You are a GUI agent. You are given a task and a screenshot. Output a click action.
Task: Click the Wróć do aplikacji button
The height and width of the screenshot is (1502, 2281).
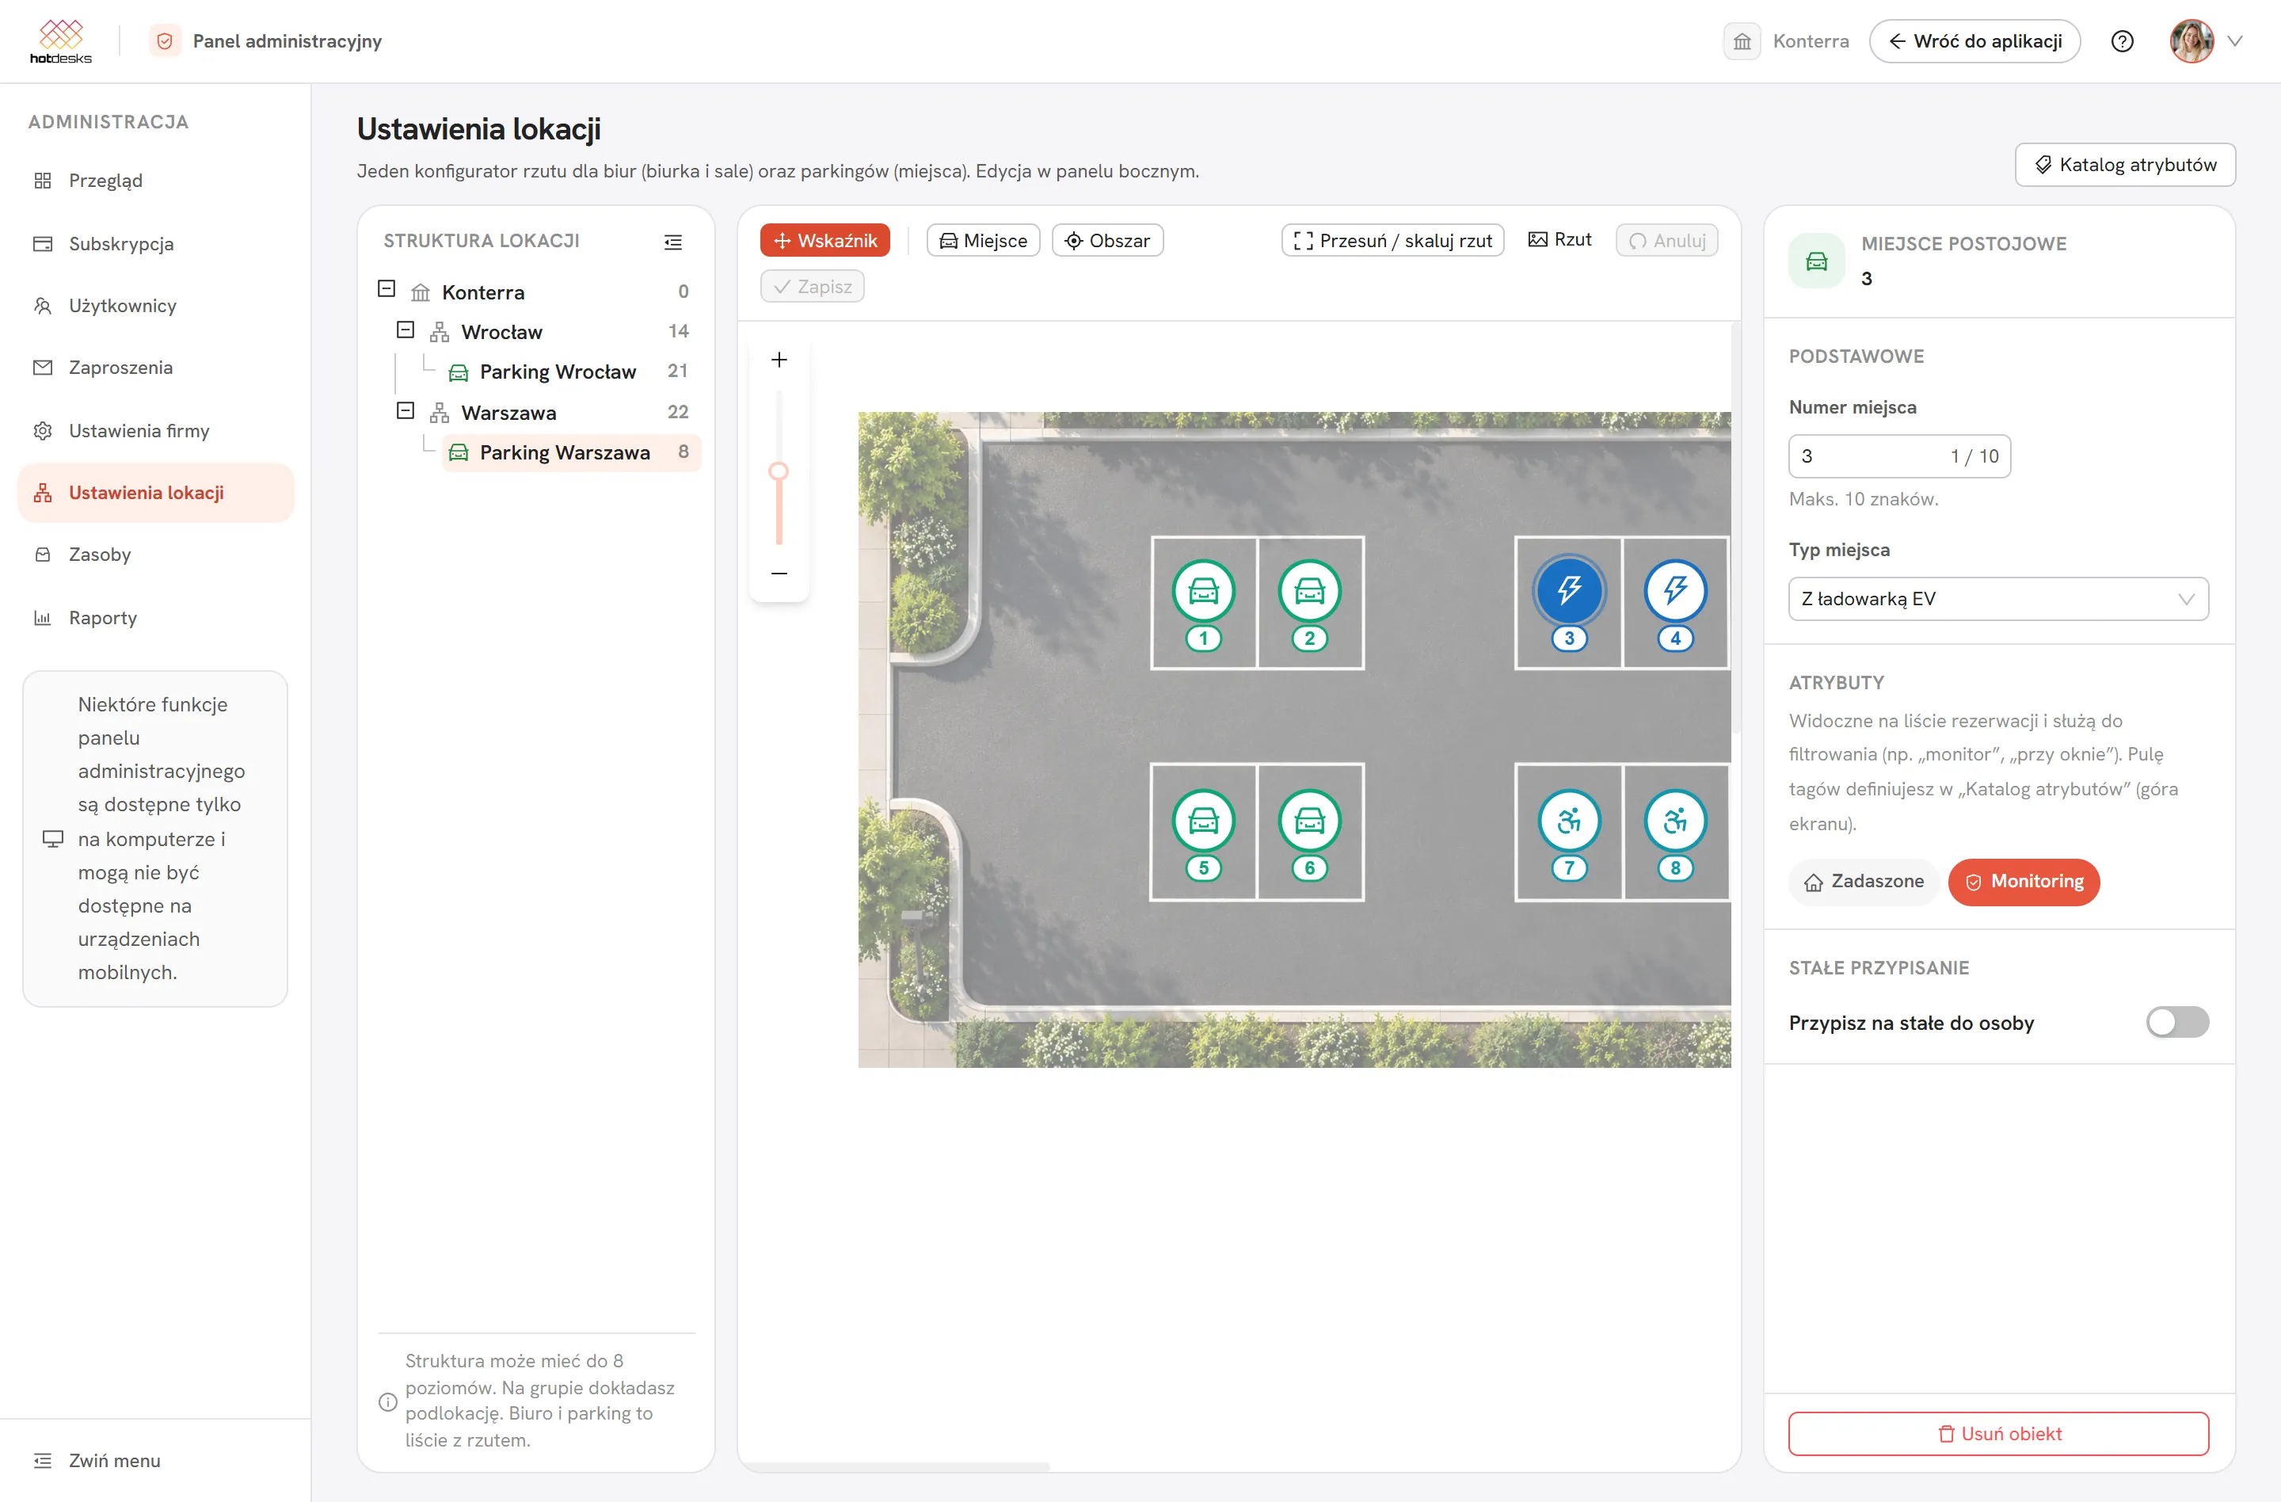tap(1974, 41)
